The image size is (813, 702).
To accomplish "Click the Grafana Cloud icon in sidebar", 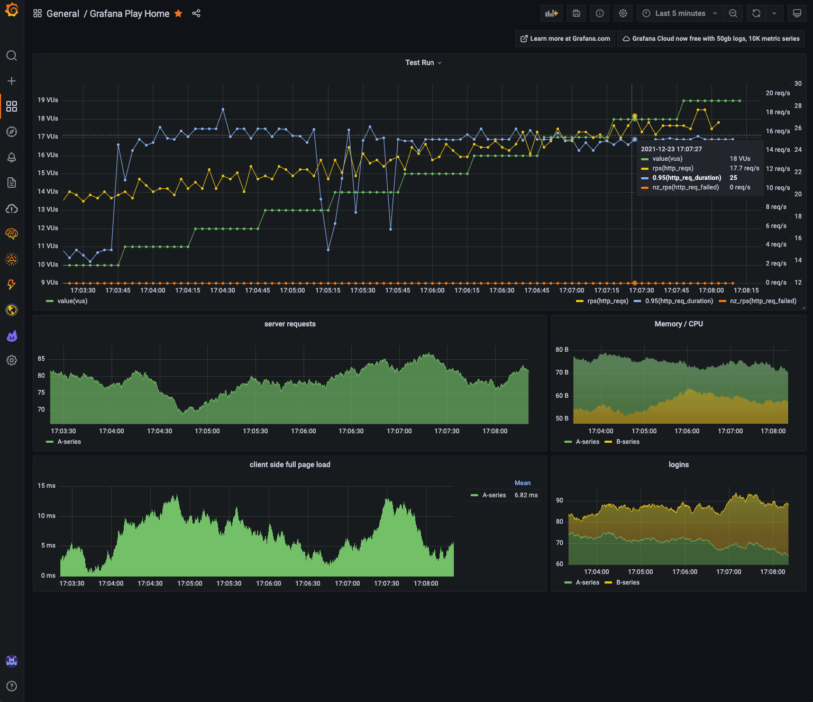I will point(12,208).
